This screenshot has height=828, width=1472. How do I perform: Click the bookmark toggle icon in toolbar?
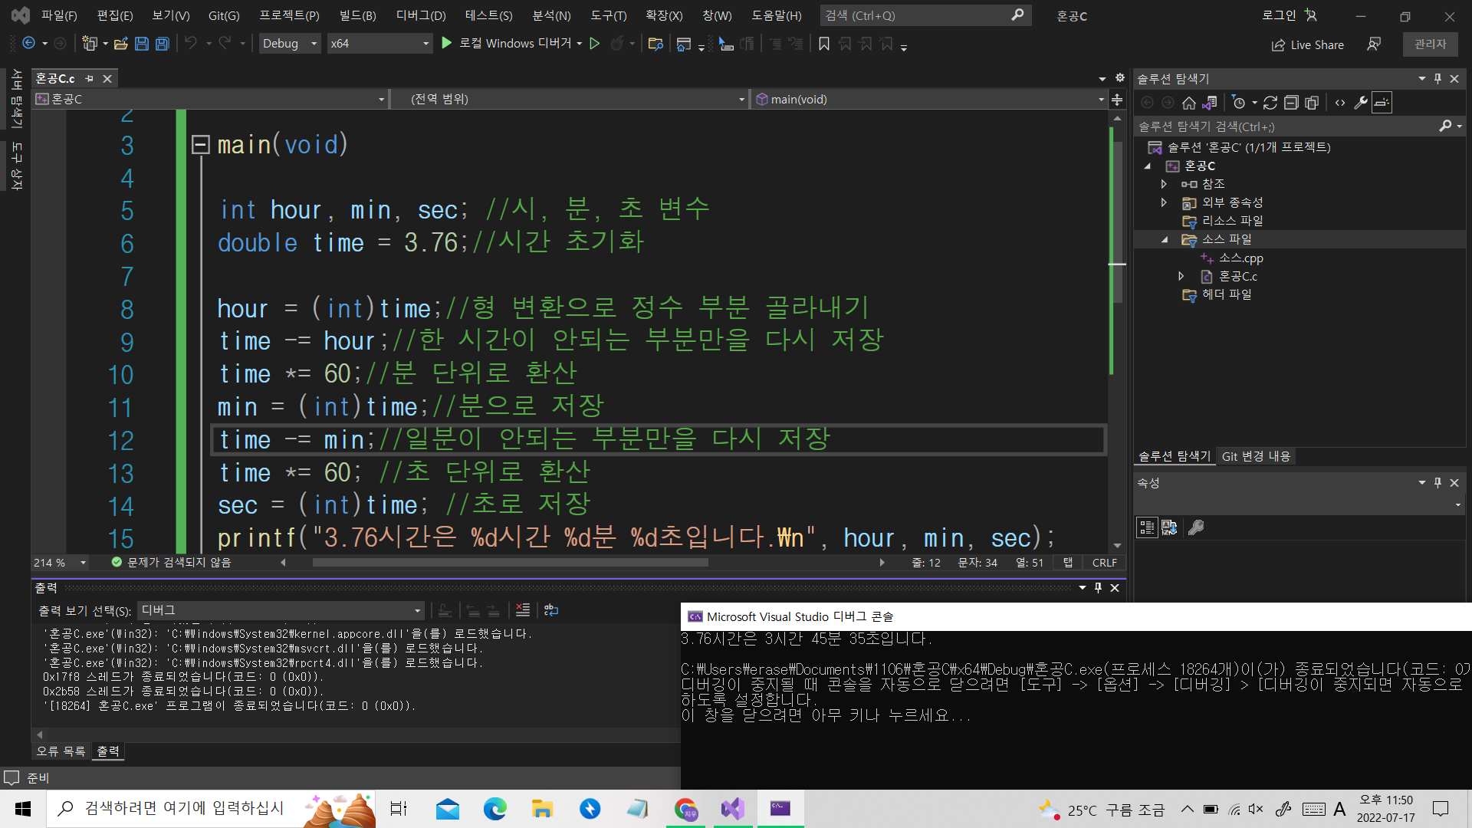point(824,44)
